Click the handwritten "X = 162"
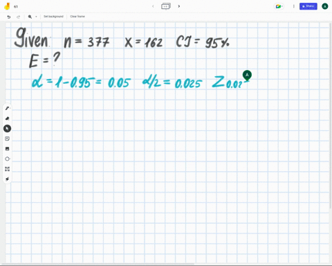 click(x=143, y=42)
